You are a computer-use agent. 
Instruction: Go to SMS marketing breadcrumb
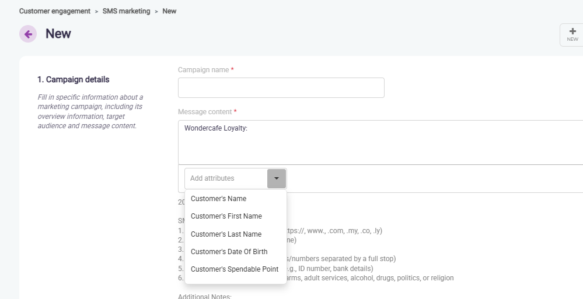coord(126,11)
